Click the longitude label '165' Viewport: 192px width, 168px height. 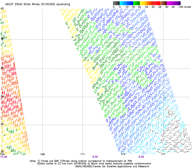pos(2,154)
